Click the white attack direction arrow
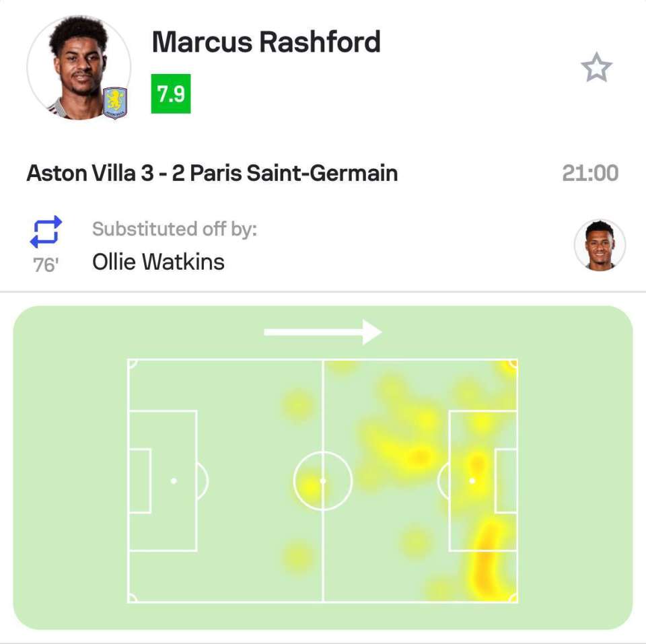This screenshot has width=646, height=644. pyautogui.click(x=322, y=332)
